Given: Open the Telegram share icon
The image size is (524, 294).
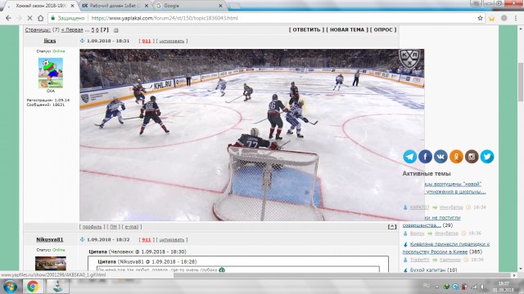Looking at the screenshot, I should coord(409,156).
